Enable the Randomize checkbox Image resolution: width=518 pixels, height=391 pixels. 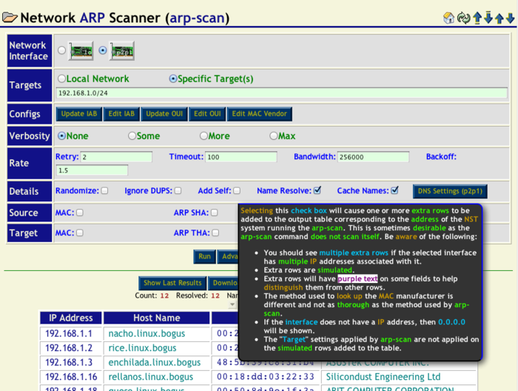[x=104, y=190]
